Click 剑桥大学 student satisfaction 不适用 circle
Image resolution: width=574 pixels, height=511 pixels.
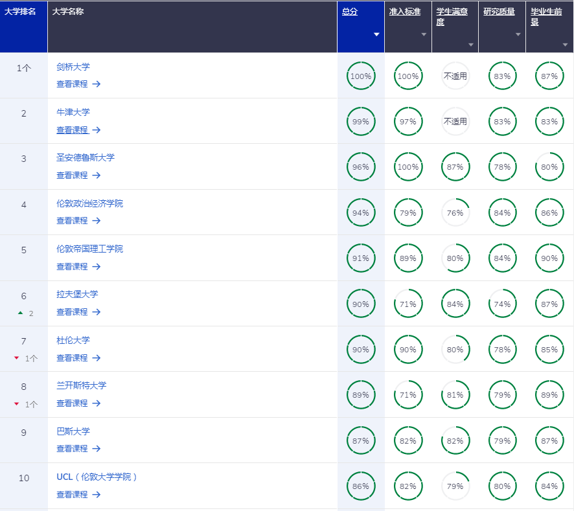click(455, 76)
